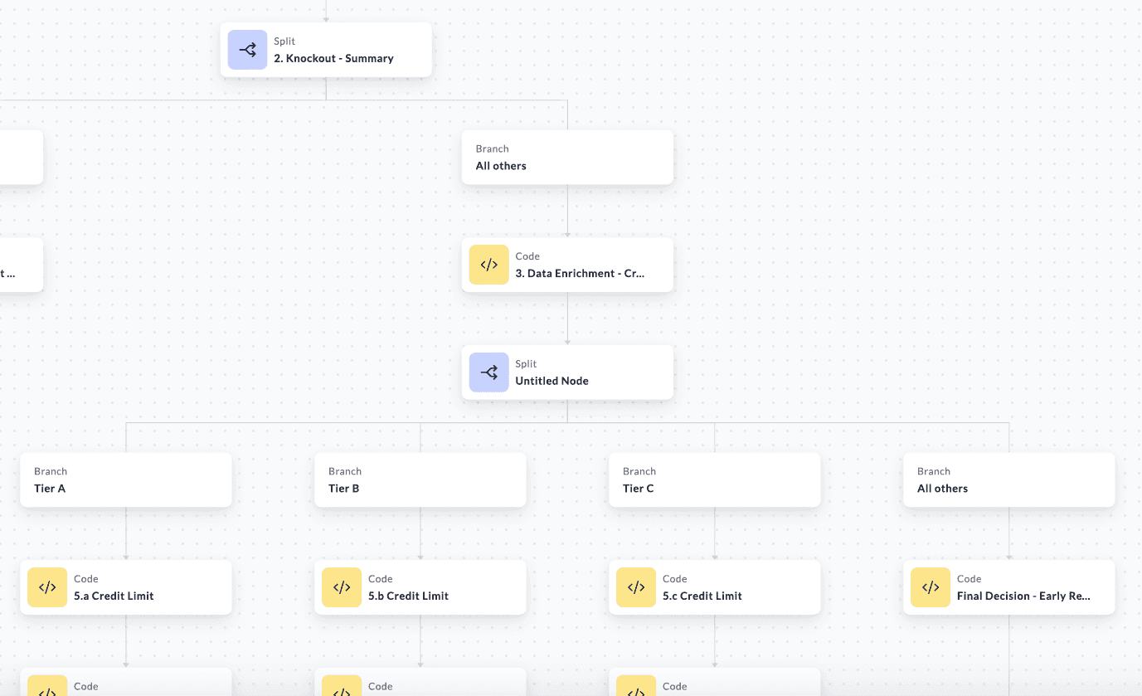Click the connector line between Data Enrichment and Untitled Node
Image resolution: width=1142 pixels, height=696 pixels.
(x=567, y=319)
